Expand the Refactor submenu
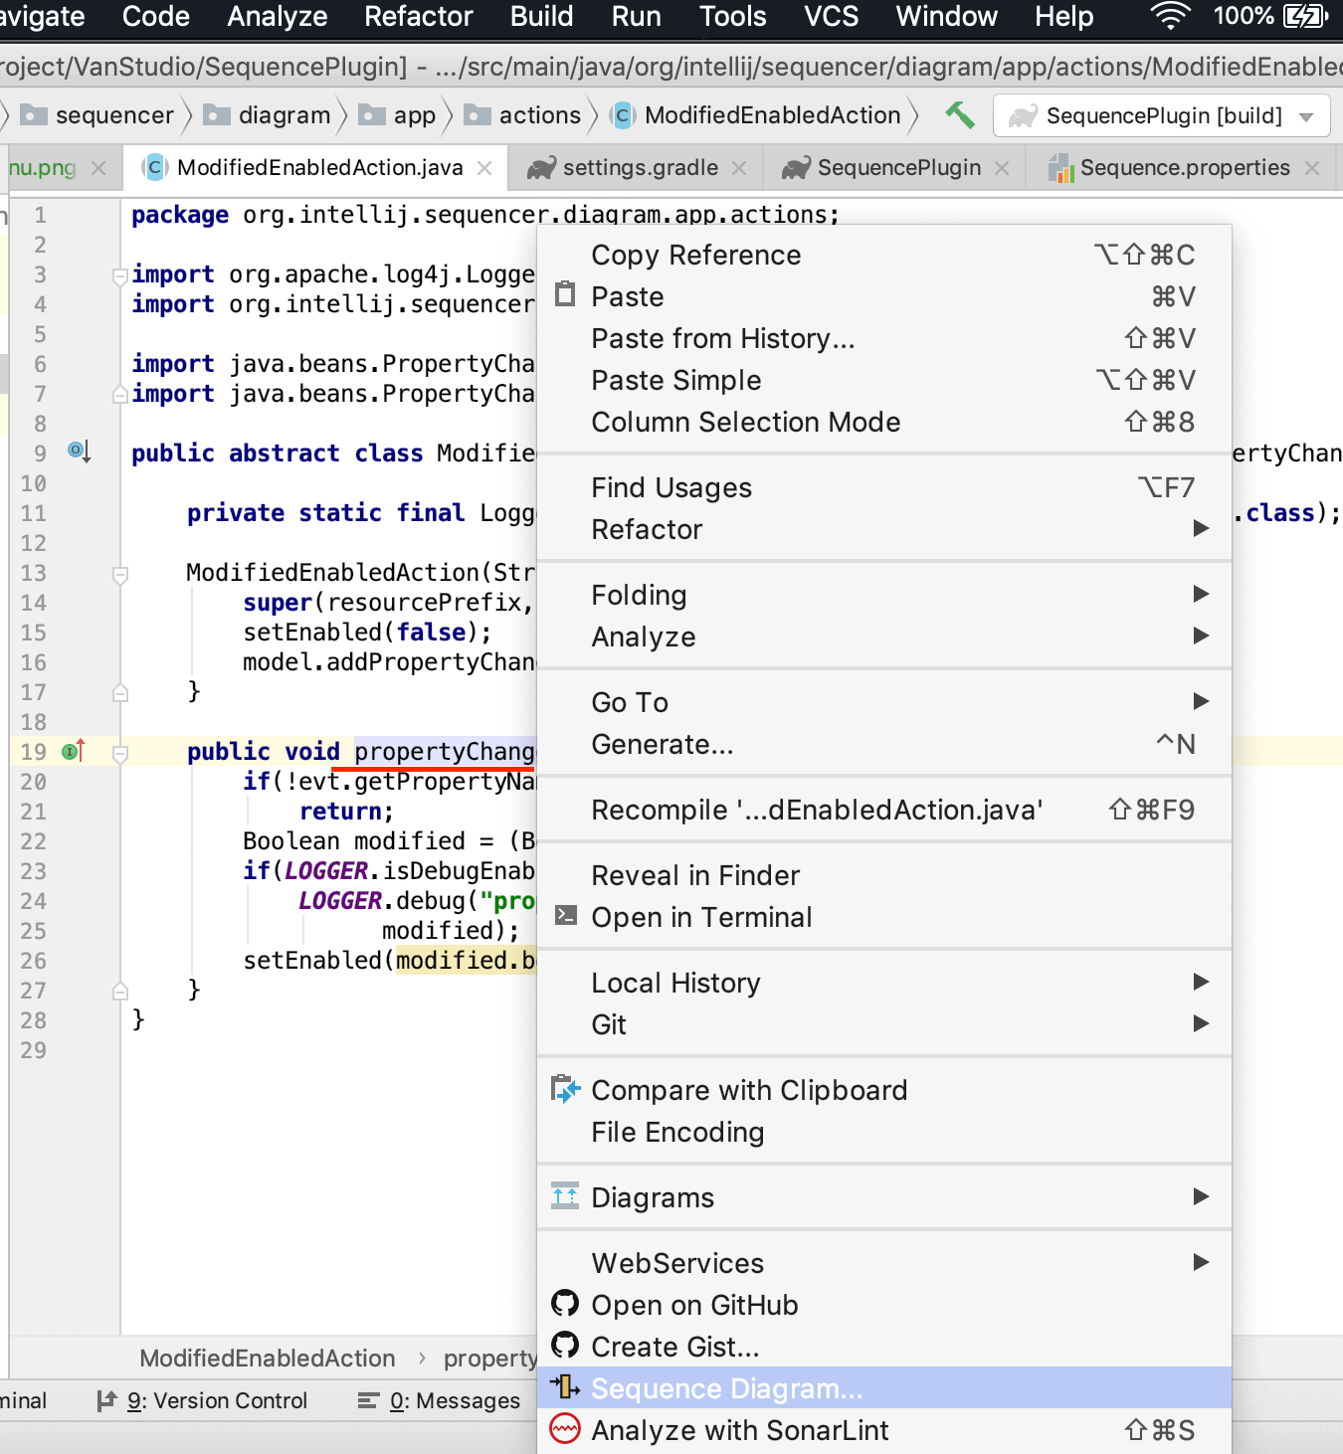This screenshot has height=1454, width=1343. coord(647,529)
